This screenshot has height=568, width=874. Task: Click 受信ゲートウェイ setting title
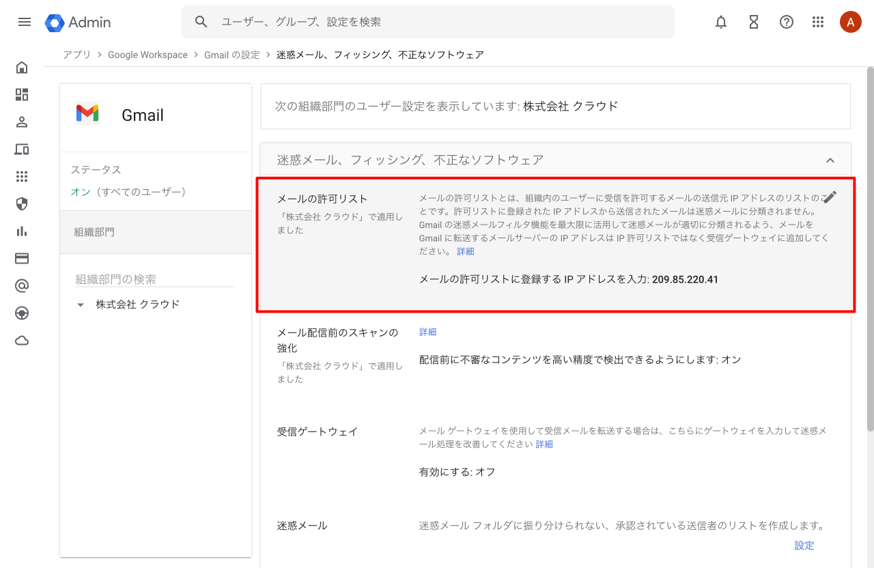[x=318, y=431]
